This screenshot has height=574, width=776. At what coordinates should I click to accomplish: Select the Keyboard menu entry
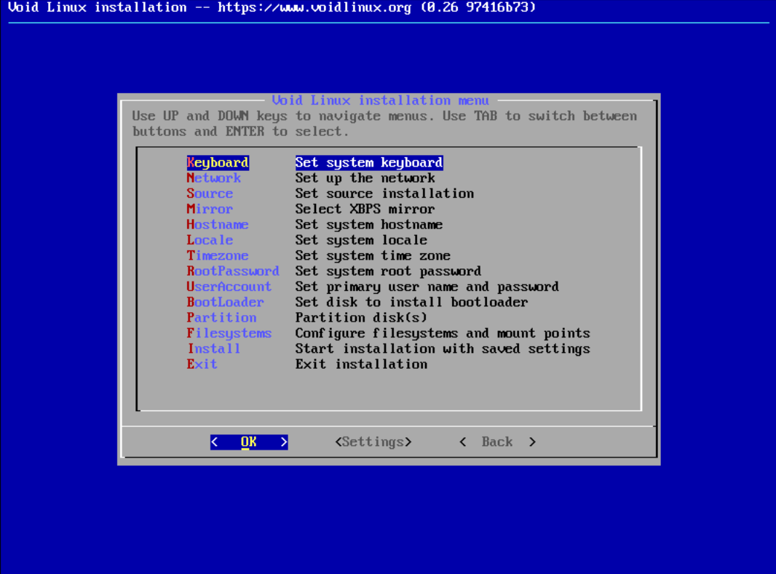tap(218, 163)
